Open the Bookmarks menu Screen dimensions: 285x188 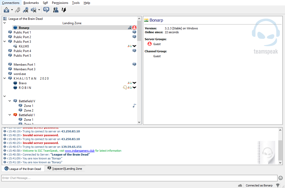click(x=31, y=3)
